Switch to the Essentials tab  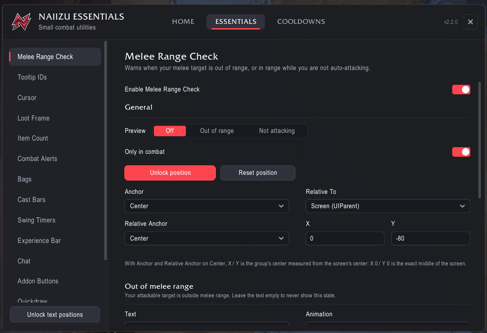coord(236,21)
